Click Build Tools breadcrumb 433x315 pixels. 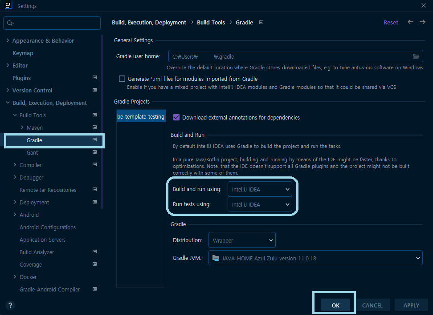(x=211, y=22)
